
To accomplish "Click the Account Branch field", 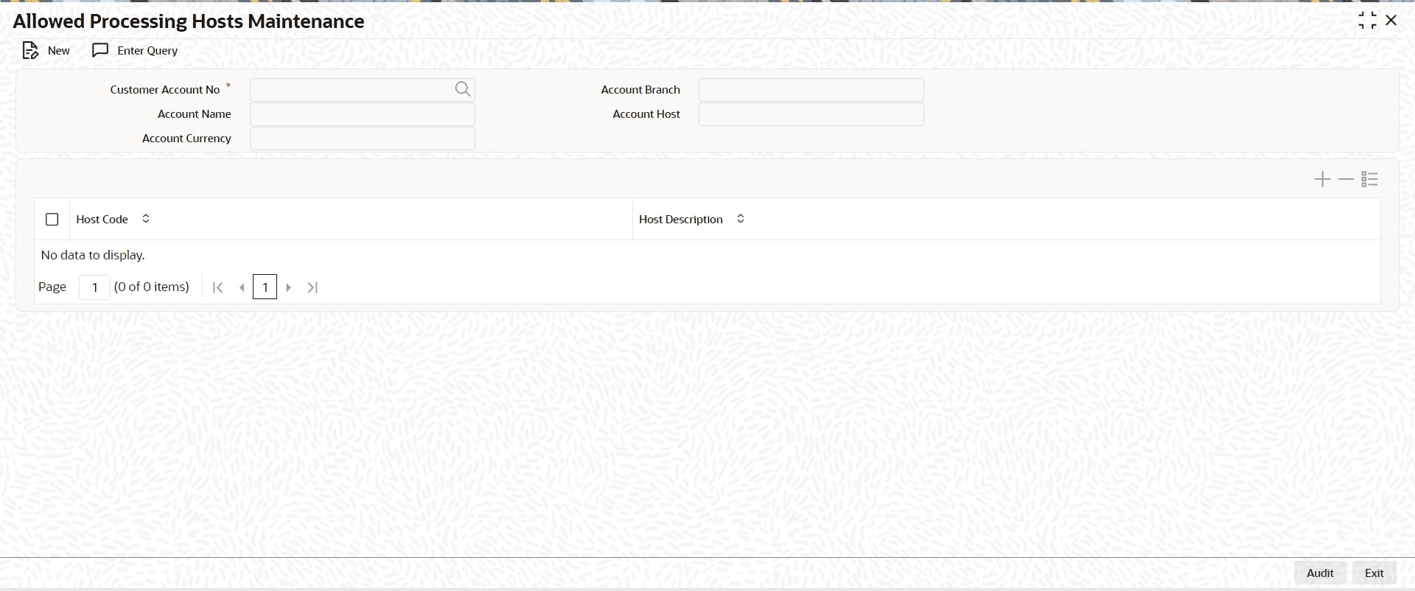I will click(811, 90).
